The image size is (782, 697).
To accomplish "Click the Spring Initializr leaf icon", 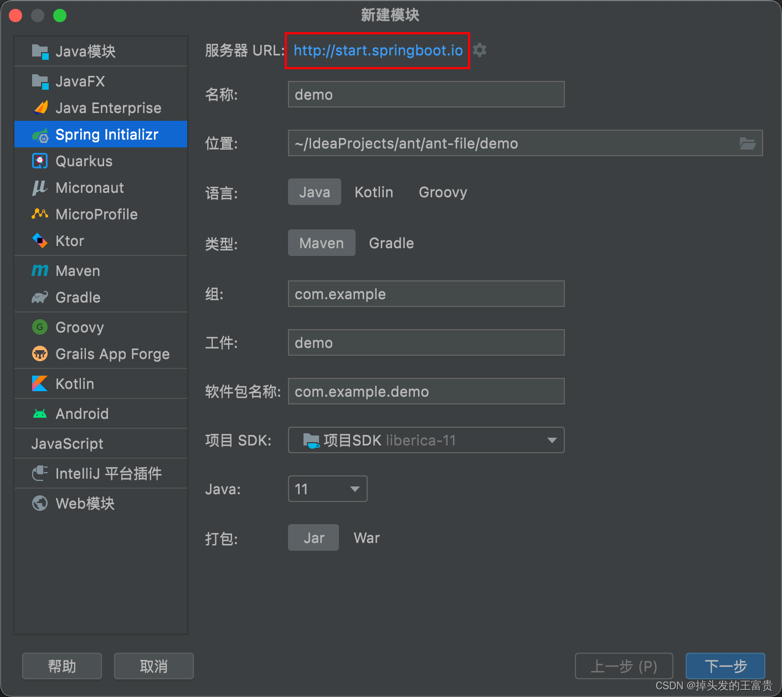I will (40, 135).
